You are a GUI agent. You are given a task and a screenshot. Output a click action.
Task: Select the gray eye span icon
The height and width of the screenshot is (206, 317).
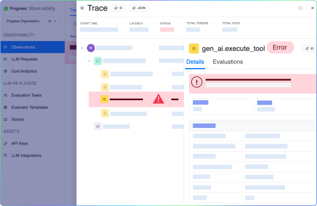tap(98, 126)
